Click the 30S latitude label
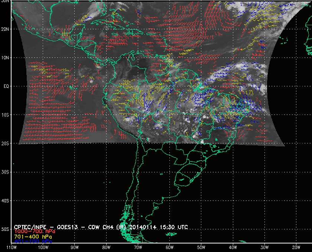The width and height of the screenshot is (312, 252). click(x=5, y=172)
